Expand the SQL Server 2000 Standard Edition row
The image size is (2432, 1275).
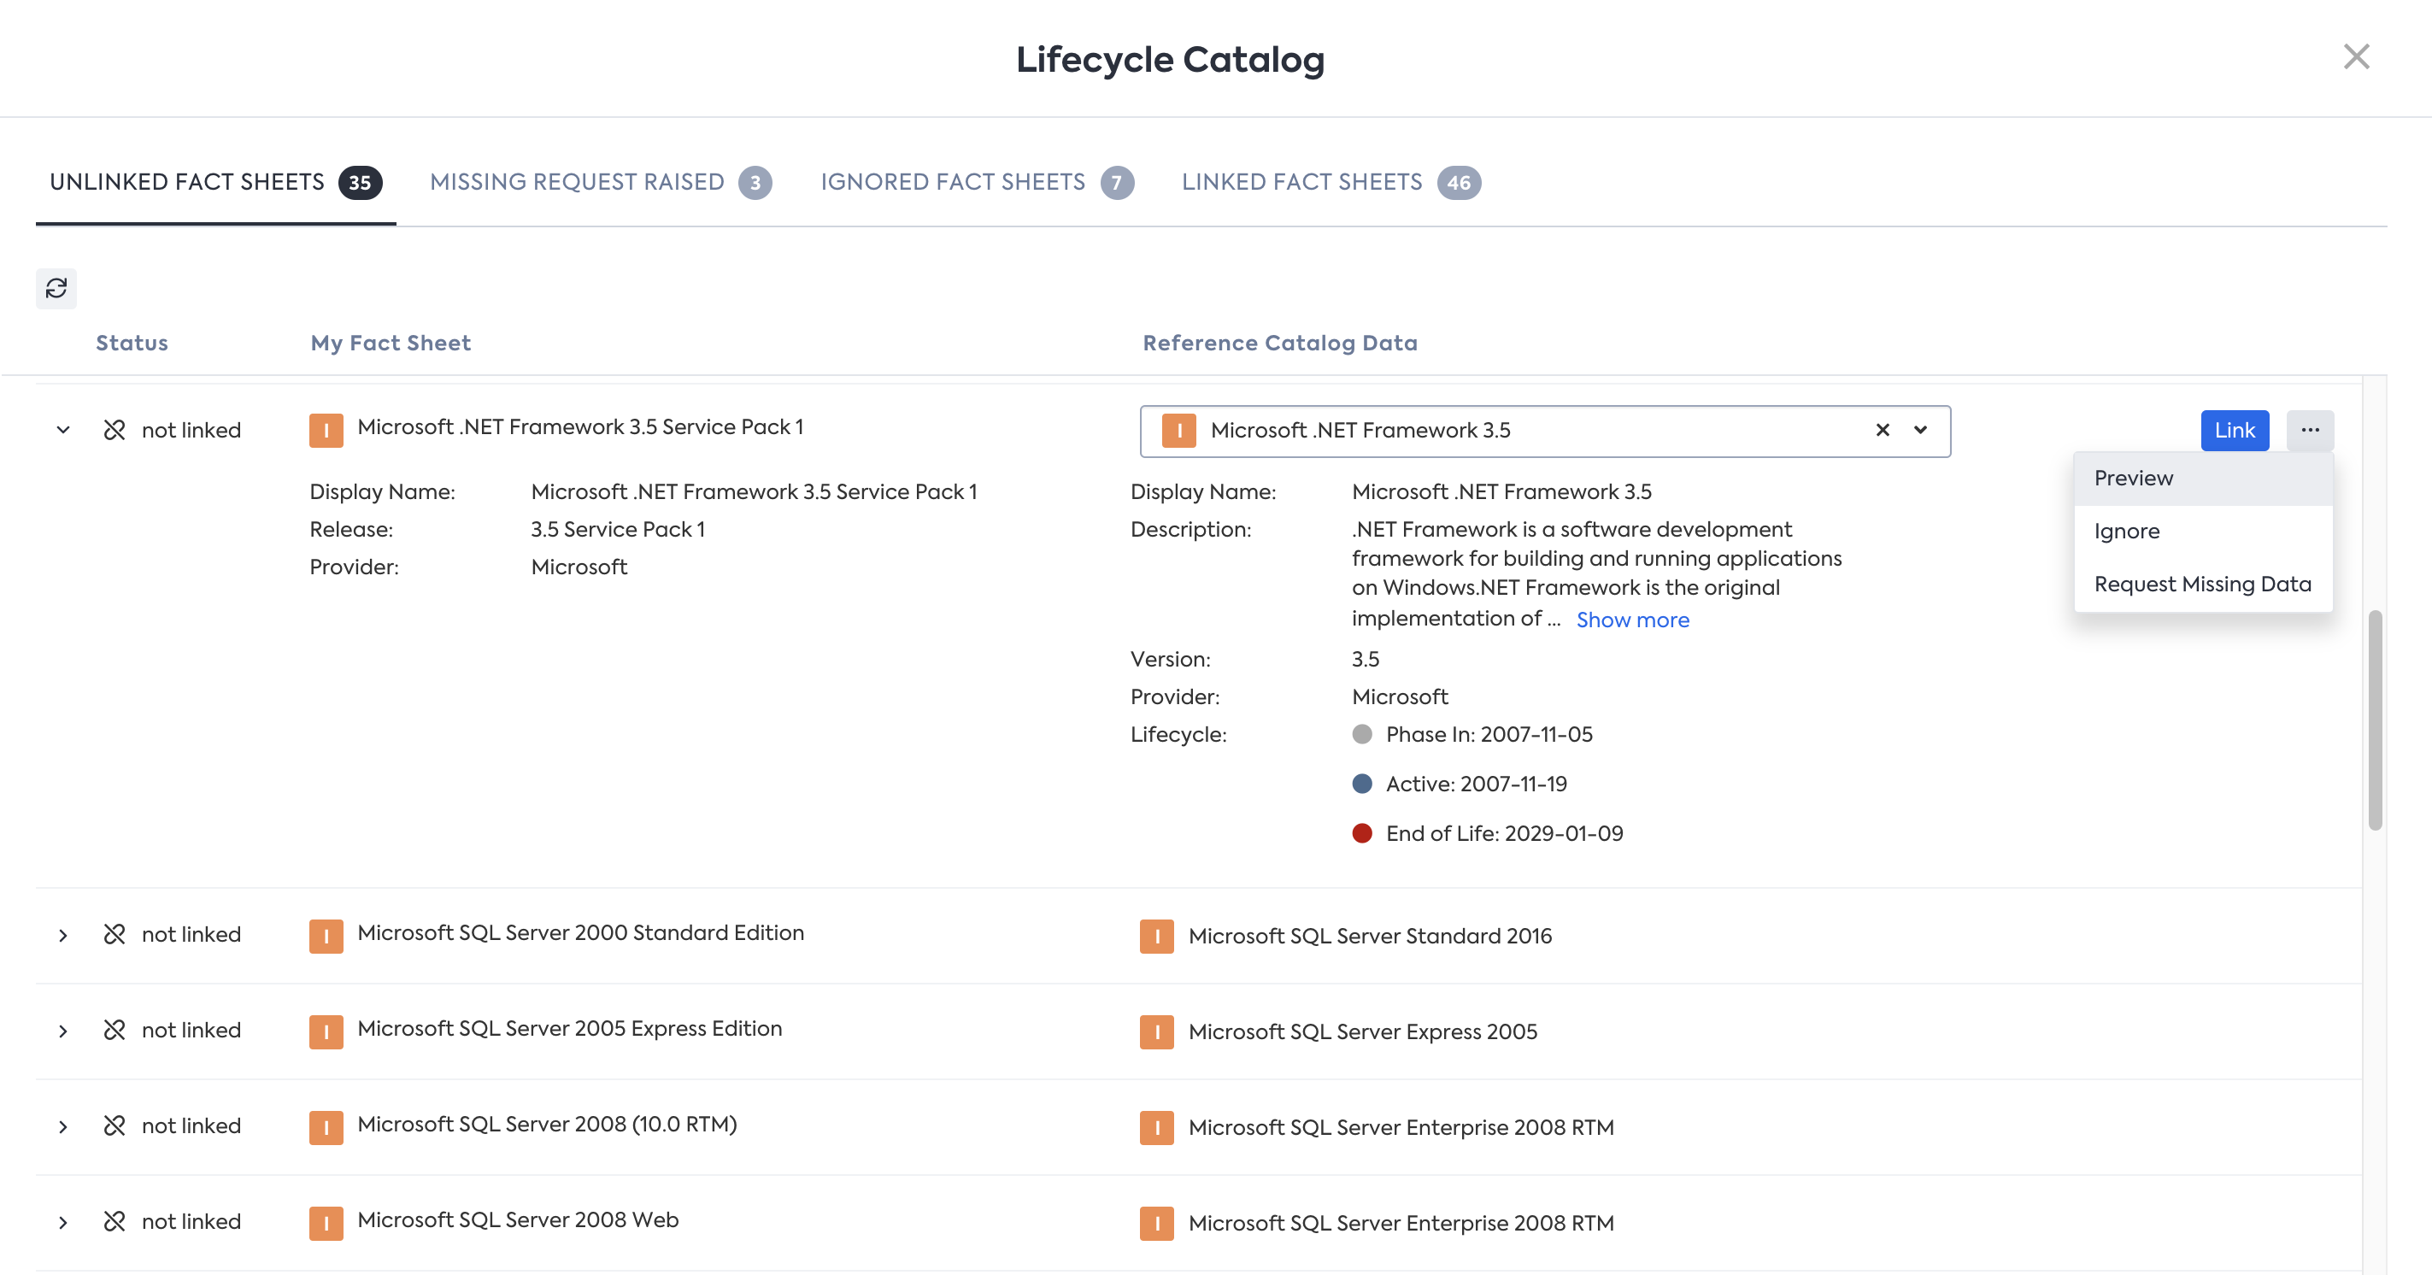[x=63, y=935]
